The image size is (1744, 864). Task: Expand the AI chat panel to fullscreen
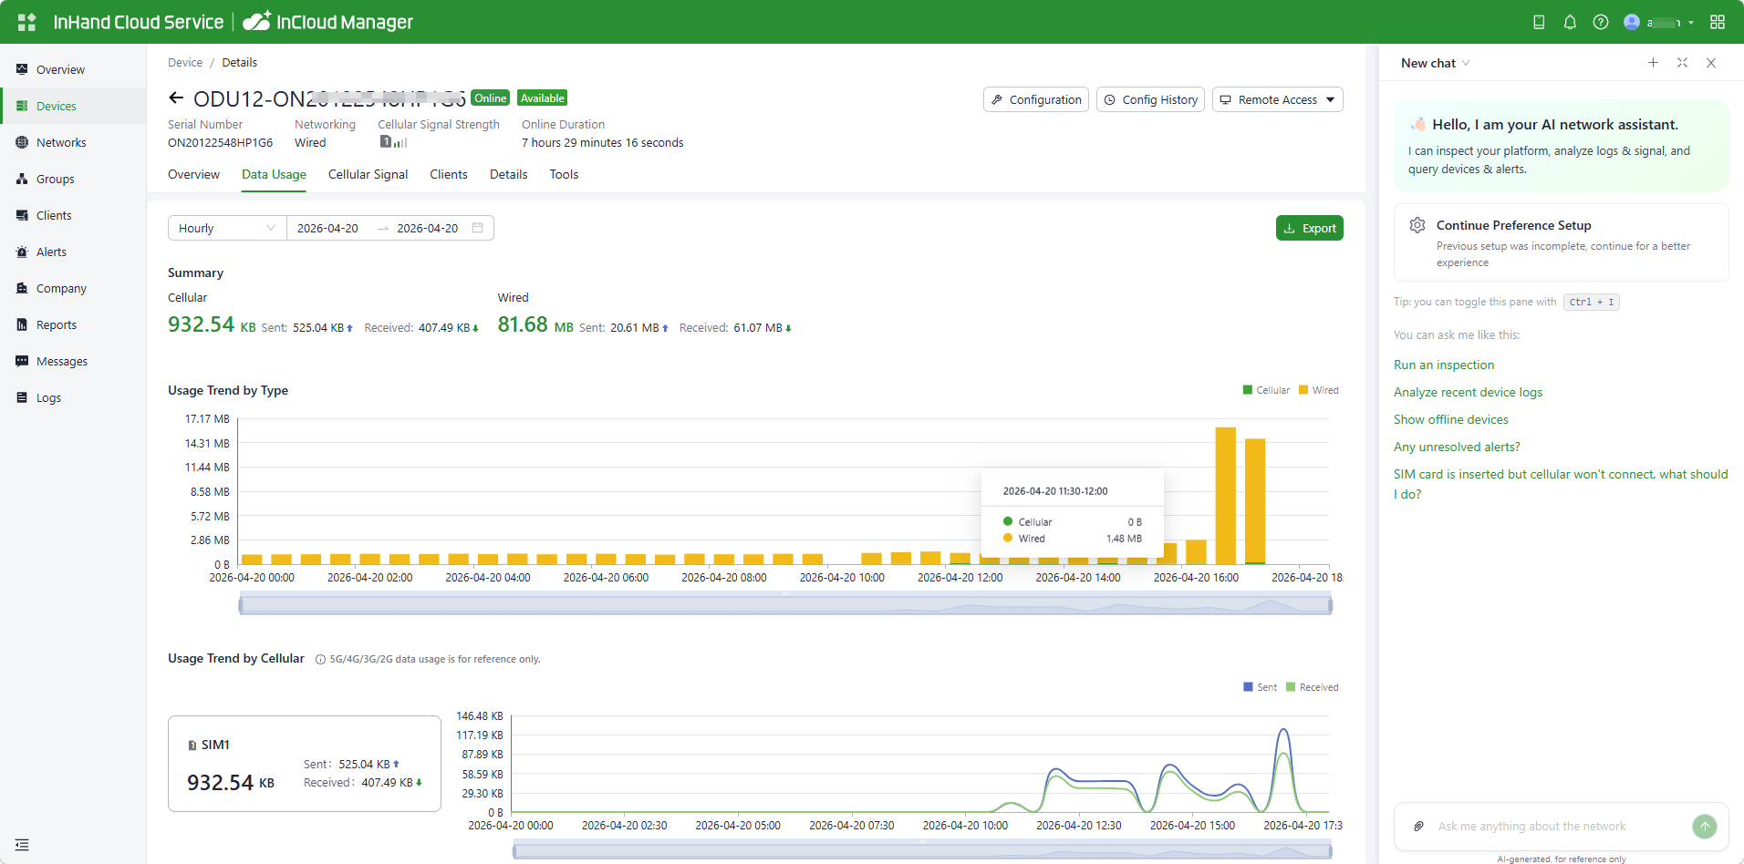point(1682,63)
